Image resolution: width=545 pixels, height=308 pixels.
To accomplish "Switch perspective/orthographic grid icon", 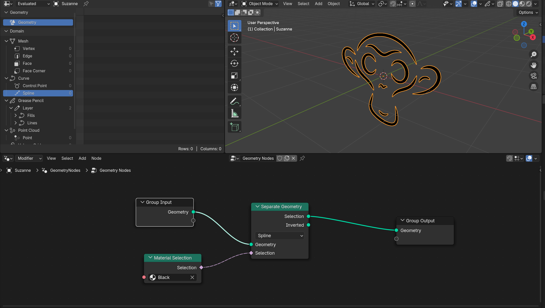I will tap(534, 87).
